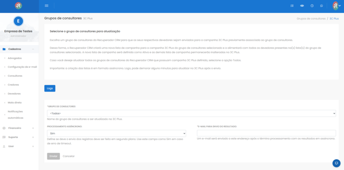Open Devedores in the sidebar

14,93
